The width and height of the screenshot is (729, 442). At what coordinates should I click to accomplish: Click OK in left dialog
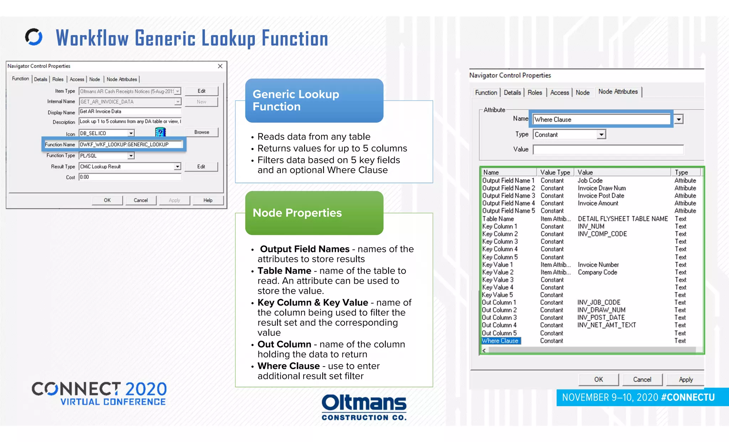point(107,200)
